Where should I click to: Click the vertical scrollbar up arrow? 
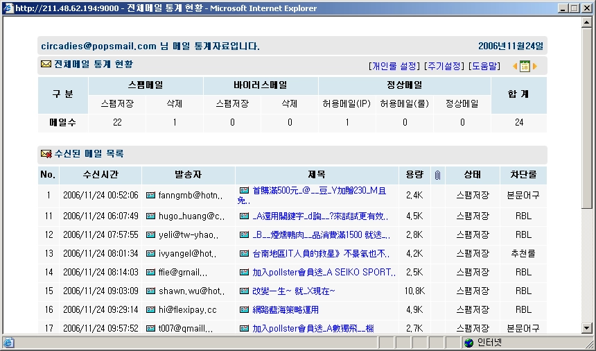586,22
